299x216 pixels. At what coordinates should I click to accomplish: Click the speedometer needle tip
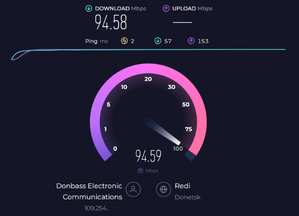pos(178,143)
